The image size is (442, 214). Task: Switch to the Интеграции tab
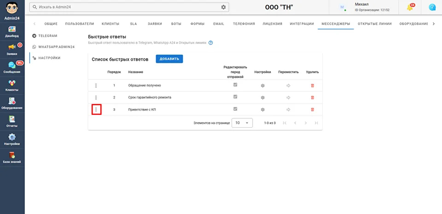coord(302,24)
